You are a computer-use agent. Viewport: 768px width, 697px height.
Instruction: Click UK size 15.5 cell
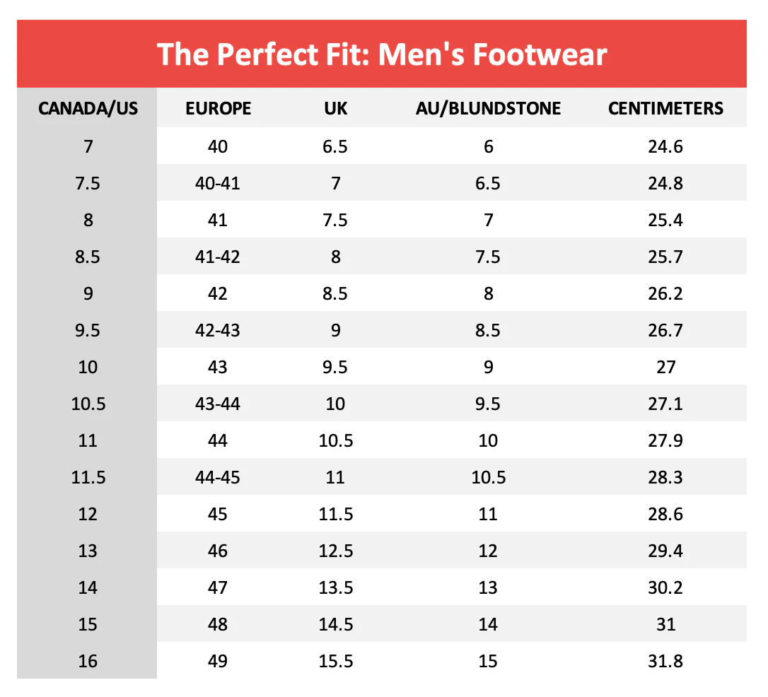pyautogui.click(x=335, y=662)
